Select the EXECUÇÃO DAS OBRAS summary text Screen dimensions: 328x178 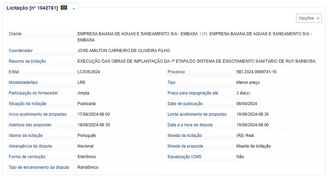[197, 61]
